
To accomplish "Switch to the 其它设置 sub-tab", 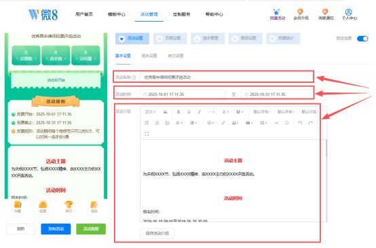I will point(176,56).
